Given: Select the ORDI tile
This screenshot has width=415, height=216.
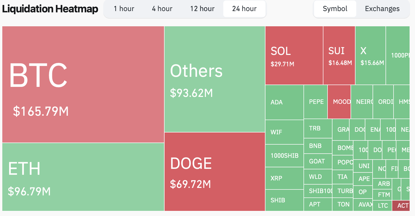Looking at the screenshot, I should pos(383,102).
